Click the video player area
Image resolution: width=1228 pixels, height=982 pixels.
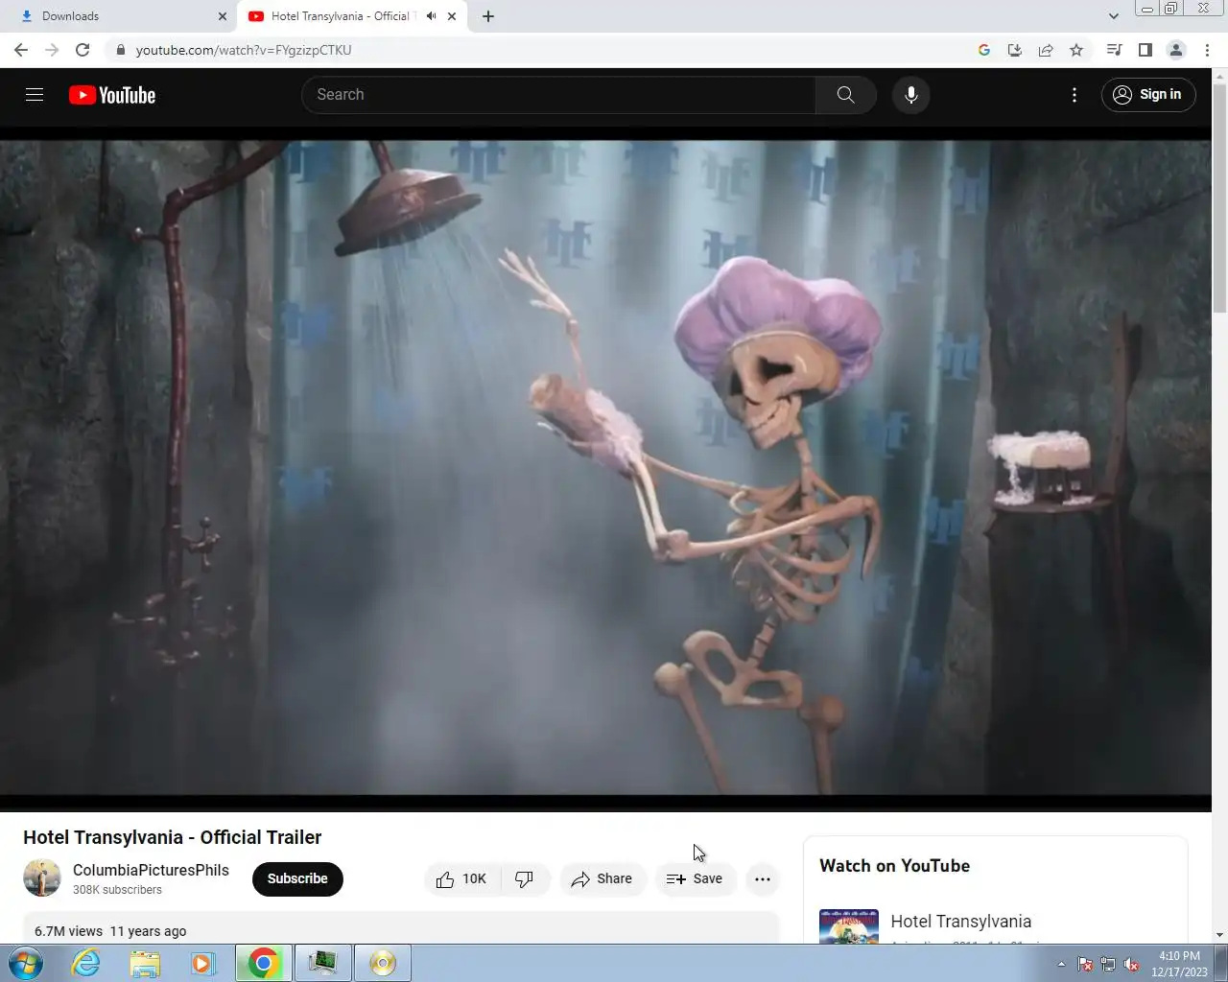606,468
